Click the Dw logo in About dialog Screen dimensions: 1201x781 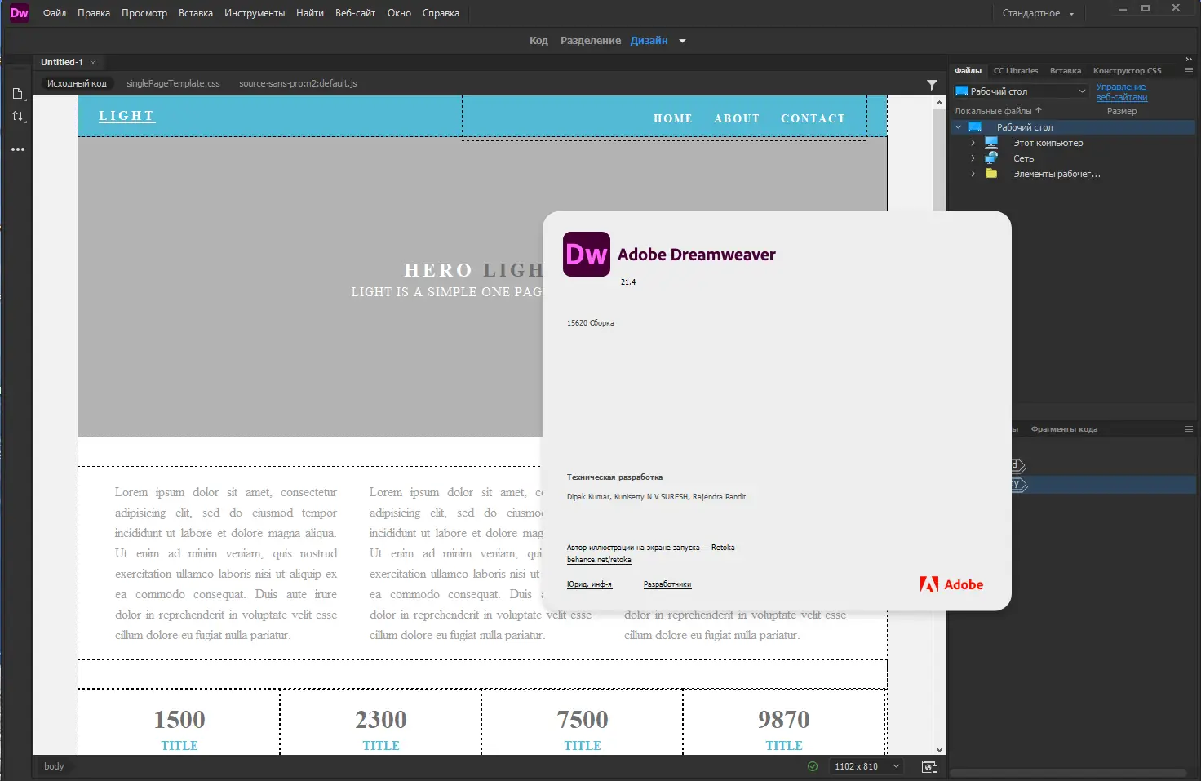coord(587,254)
